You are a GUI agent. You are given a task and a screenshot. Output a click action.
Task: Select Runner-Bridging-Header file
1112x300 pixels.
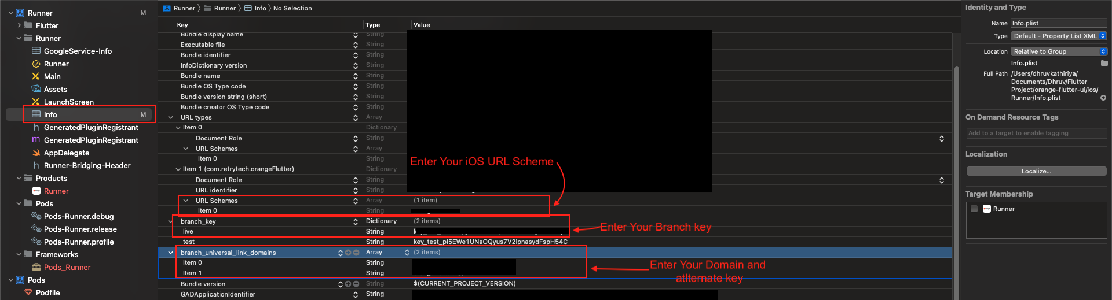(x=87, y=166)
